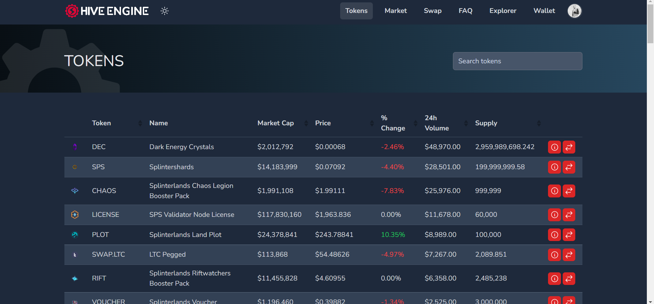Screen dimensions: 654x304
Task: Click swap icon for CHAOS token
Action: point(569,191)
